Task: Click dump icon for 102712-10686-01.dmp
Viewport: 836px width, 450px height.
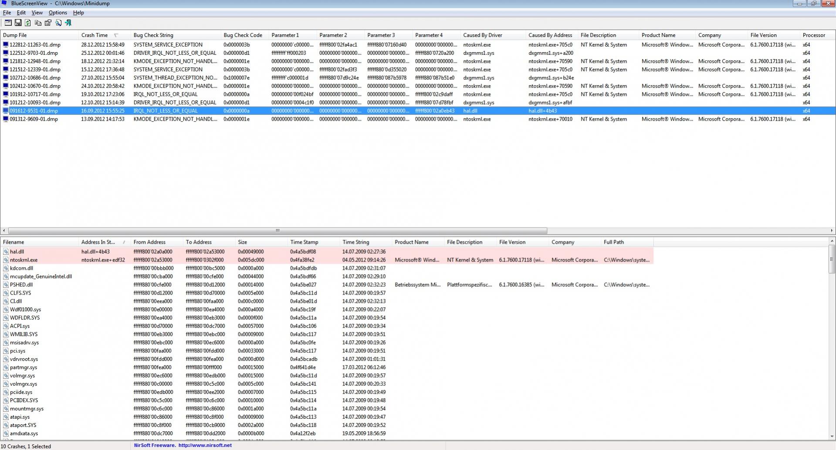Action: [x=5, y=77]
